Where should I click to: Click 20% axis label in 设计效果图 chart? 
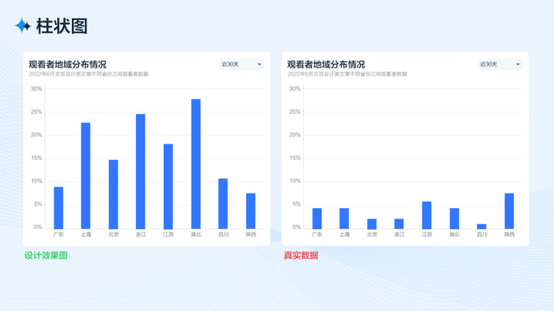(36, 135)
